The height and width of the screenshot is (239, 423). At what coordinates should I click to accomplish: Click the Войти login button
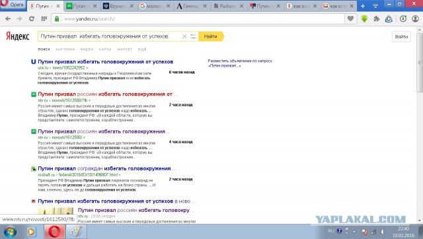point(401,37)
